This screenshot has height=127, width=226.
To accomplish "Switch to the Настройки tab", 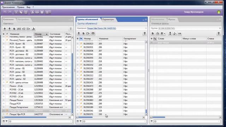I will [x=23, y=19].
